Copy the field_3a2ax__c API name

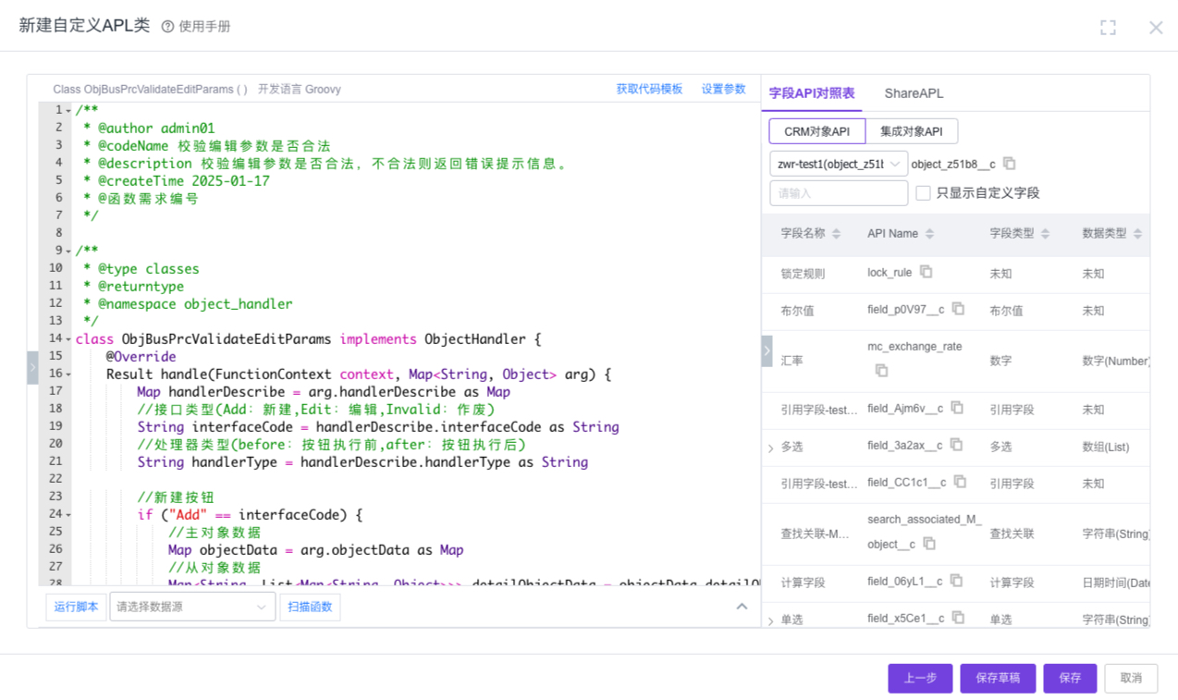click(x=956, y=445)
